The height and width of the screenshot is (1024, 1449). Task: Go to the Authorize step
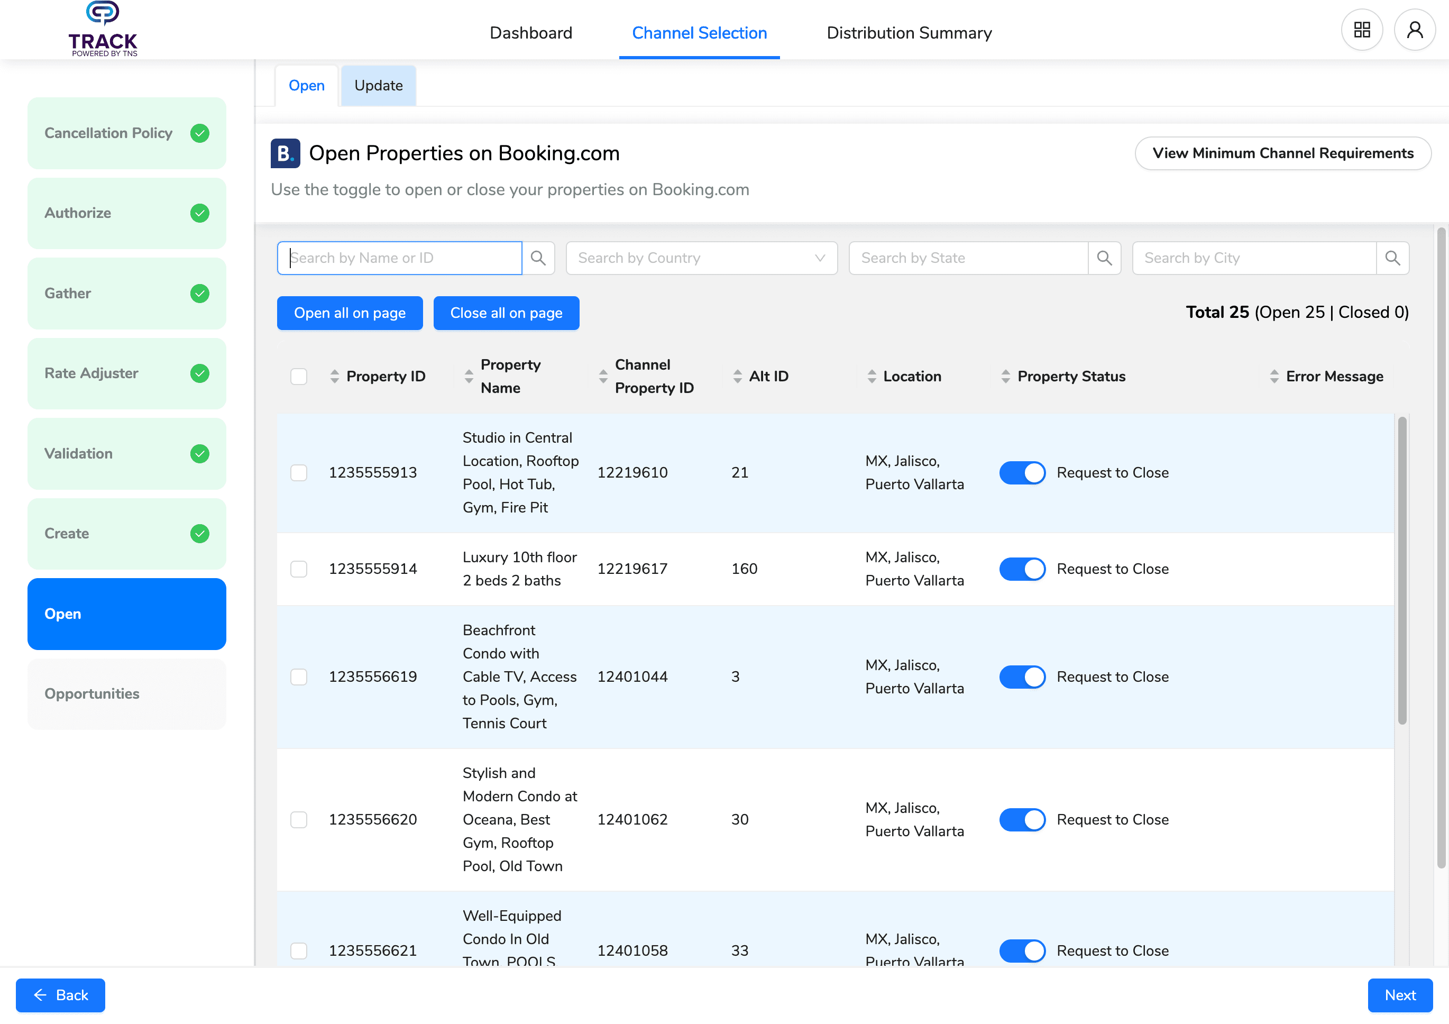pos(127,213)
